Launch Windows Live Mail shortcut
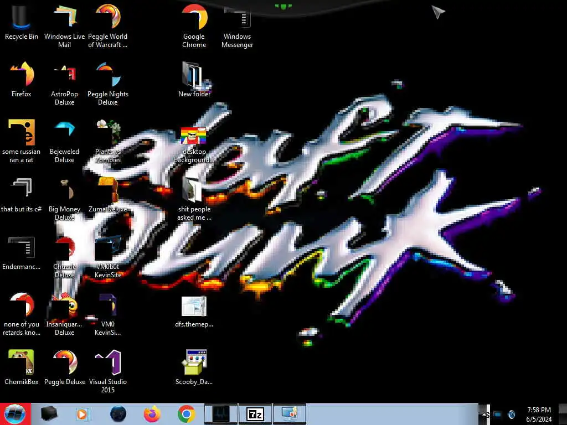This screenshot has height=425, width=567. pos(64,26)
